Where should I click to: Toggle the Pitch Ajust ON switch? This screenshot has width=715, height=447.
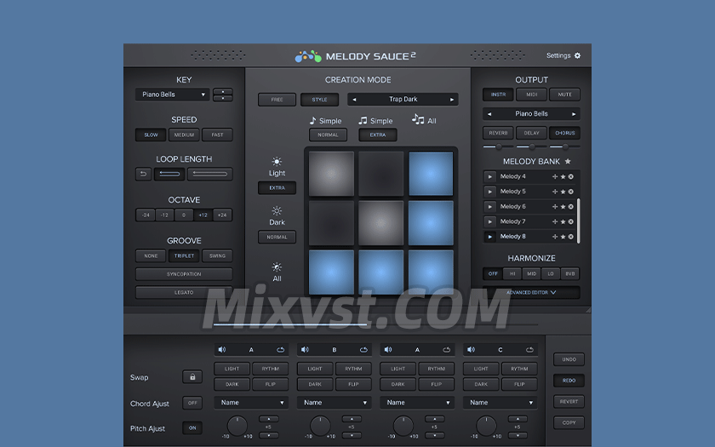click(x=192, y=427)
